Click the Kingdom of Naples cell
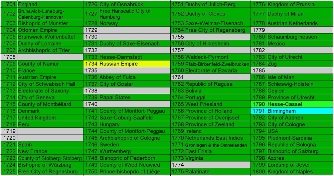Image resolution: width=334 pixels, height=176 pixels. [x=300, y=172]
